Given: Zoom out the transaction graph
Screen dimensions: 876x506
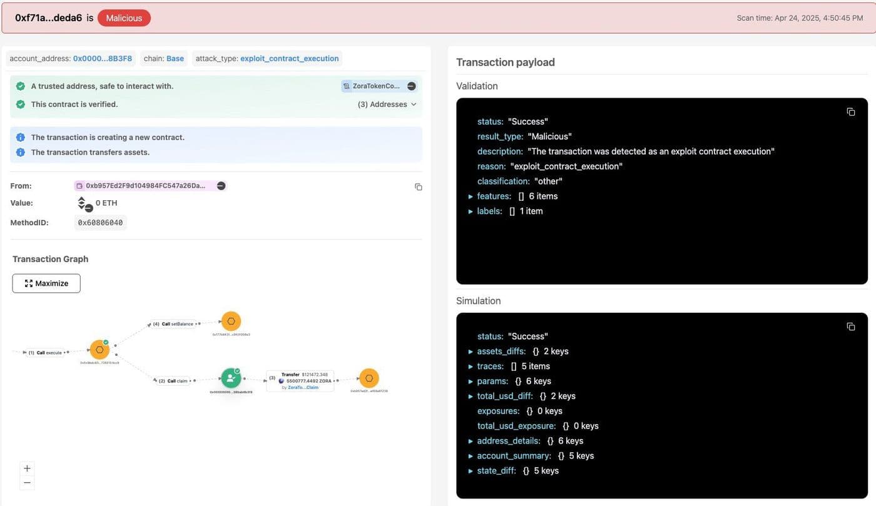Looking at the screenshot, I should coord(27,482).
